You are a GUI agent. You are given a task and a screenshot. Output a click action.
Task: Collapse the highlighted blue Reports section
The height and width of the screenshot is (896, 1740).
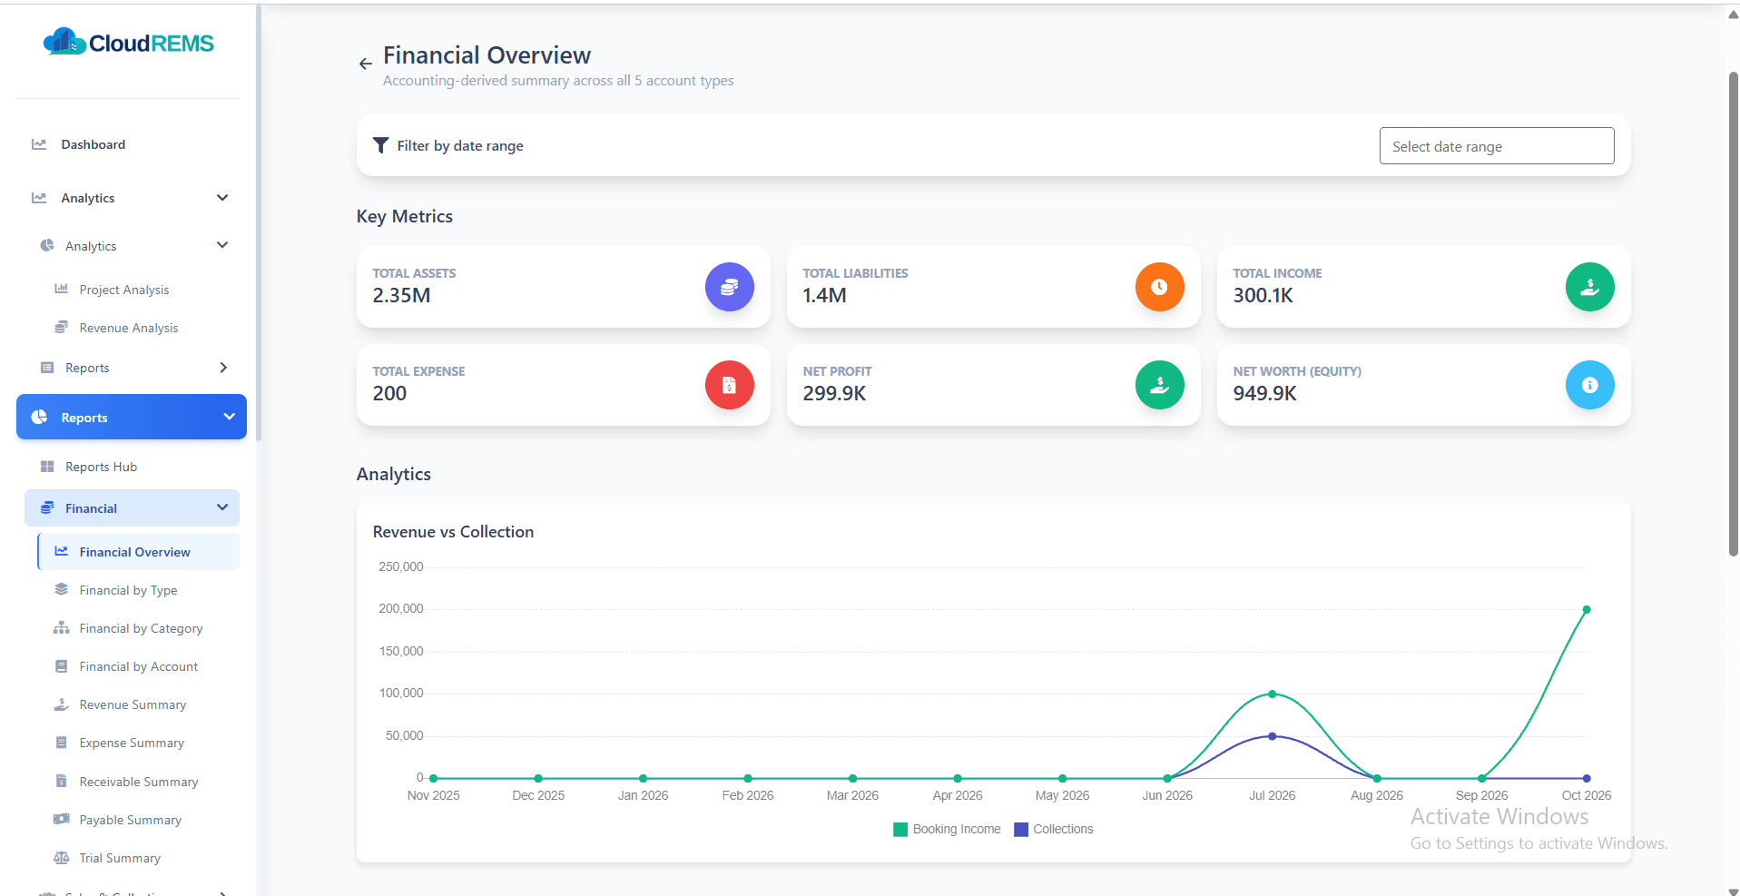[229, 417]
